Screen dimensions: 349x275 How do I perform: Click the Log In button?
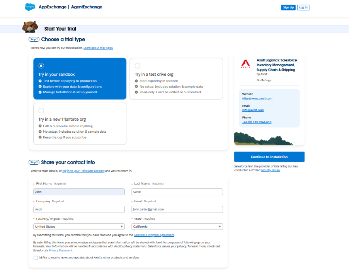(x=303, y=7)
